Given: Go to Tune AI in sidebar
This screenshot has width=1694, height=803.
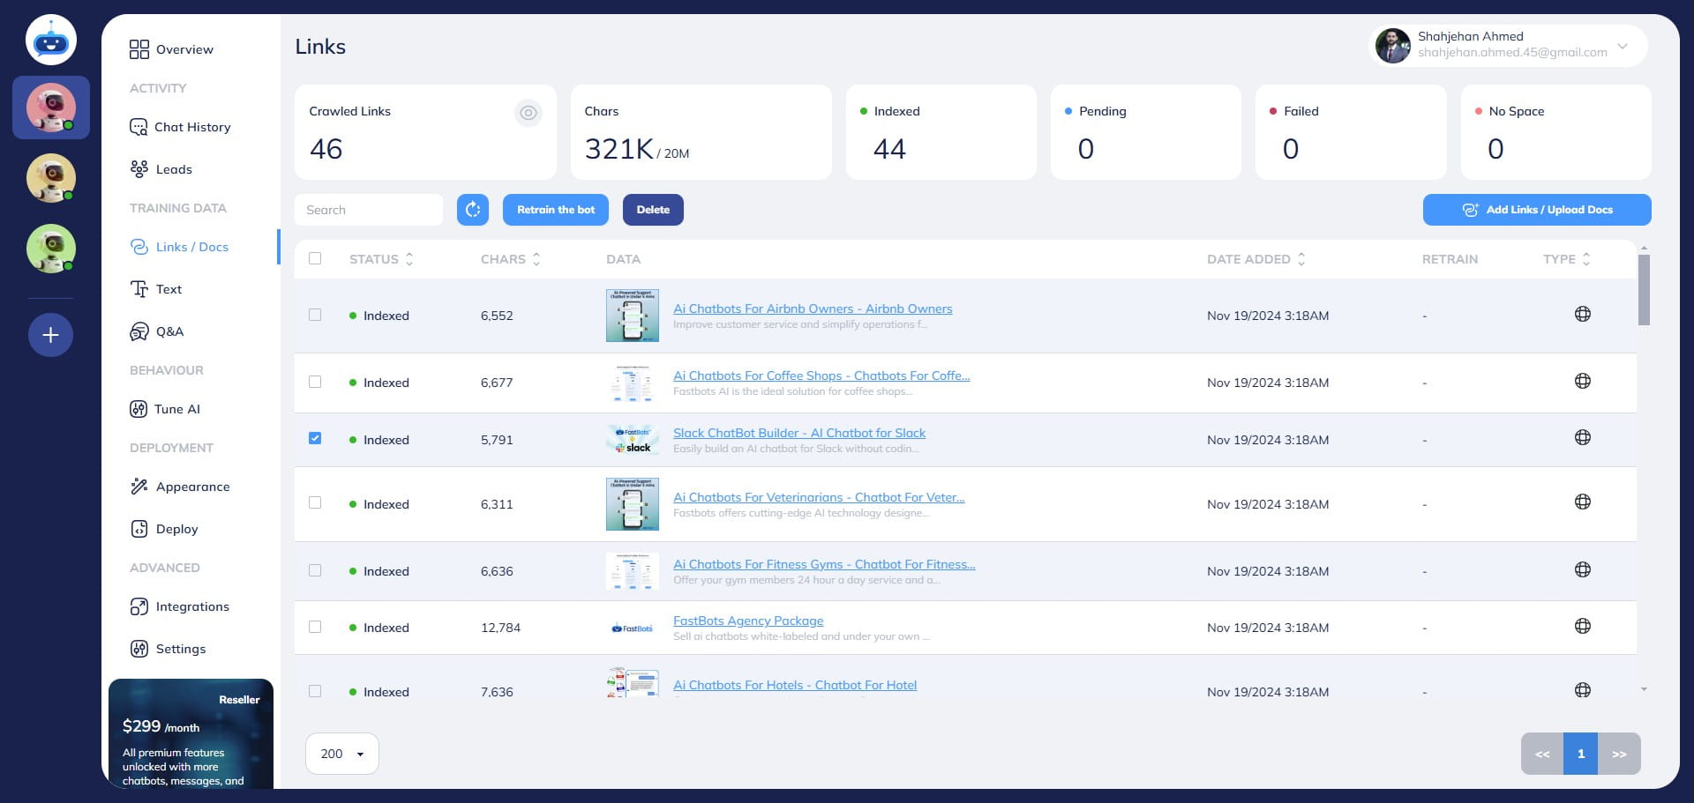Looking at the screenshot, I should [176, 409].
